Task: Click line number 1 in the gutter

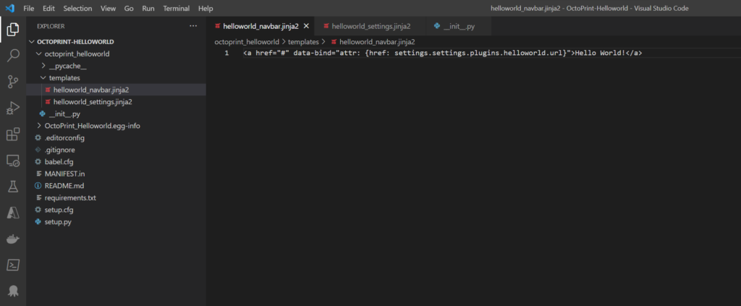Action: [x=226, y=53]
